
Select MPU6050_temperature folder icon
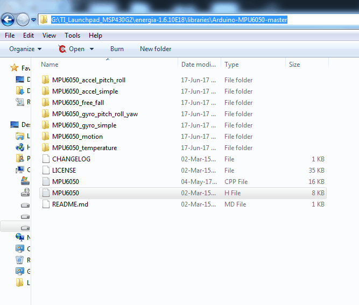click(46, 147)
